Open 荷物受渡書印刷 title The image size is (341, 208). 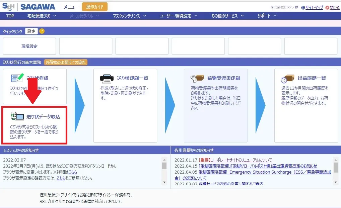click(223, 78)
